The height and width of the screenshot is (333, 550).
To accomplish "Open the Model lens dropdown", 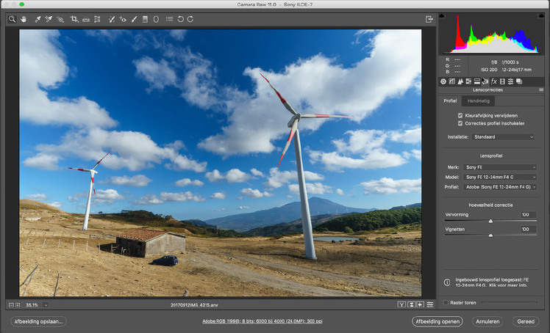I will tap(500, 177).
